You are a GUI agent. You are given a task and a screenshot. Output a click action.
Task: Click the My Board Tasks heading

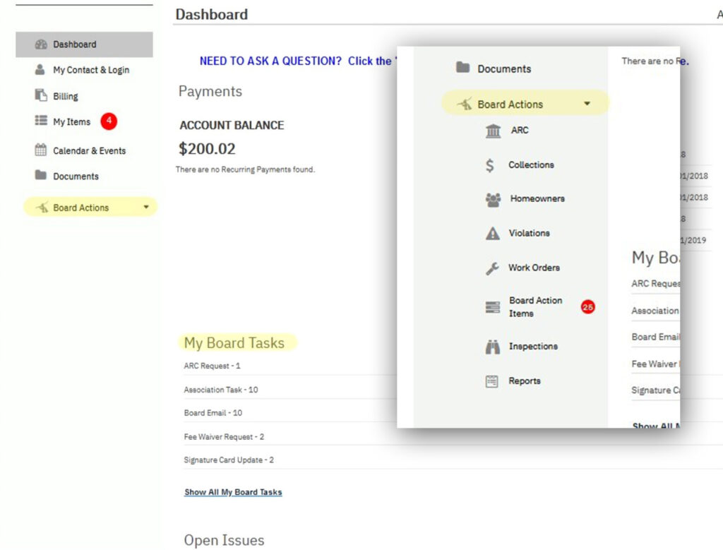tap(234, 342)
